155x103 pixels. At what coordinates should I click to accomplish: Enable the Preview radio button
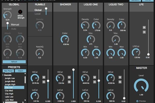pos(137,101)
